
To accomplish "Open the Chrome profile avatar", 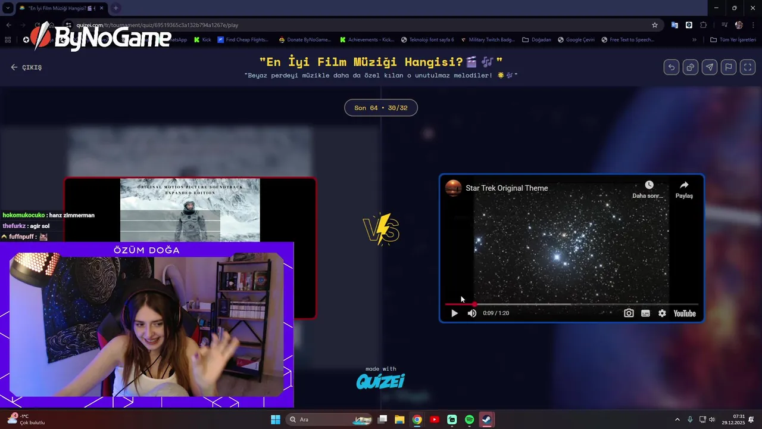I will (739, 25).
